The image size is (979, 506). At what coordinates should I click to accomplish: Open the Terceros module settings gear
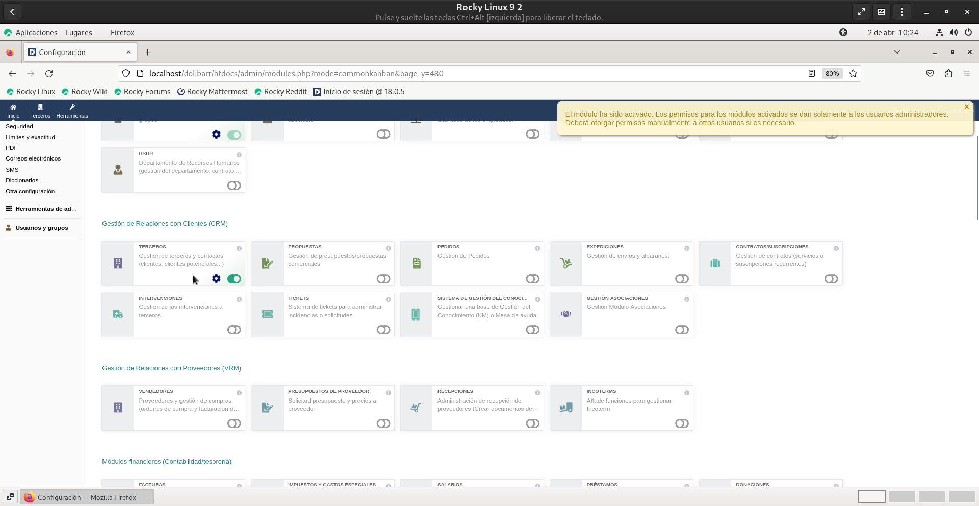216,278
